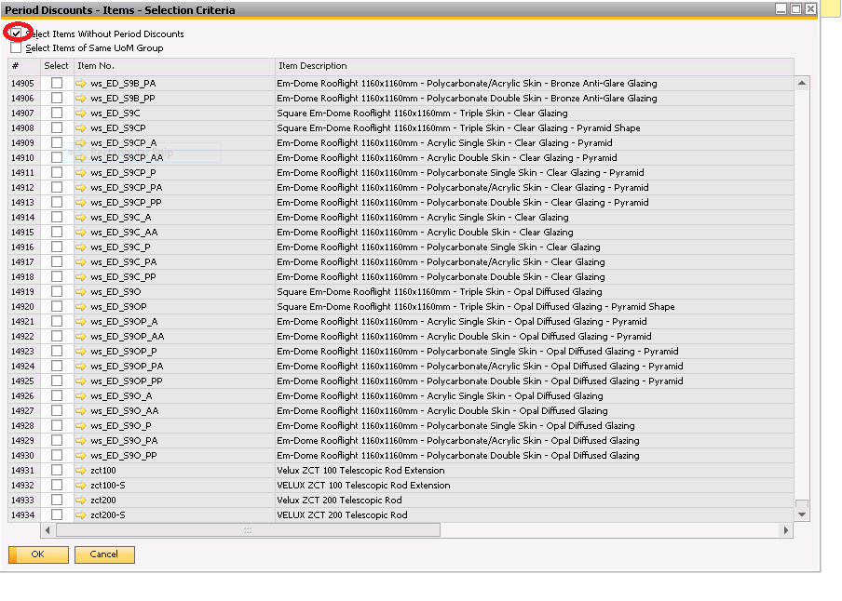The image size is (842, 601).
Task: Click the vertical scrollbar down arrow
Action: [x=801, y=514]
